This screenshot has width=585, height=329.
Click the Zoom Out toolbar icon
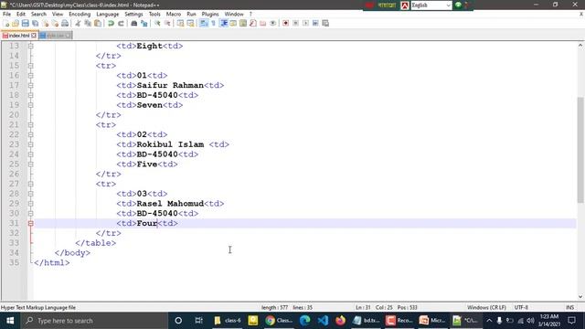[167, 23]
